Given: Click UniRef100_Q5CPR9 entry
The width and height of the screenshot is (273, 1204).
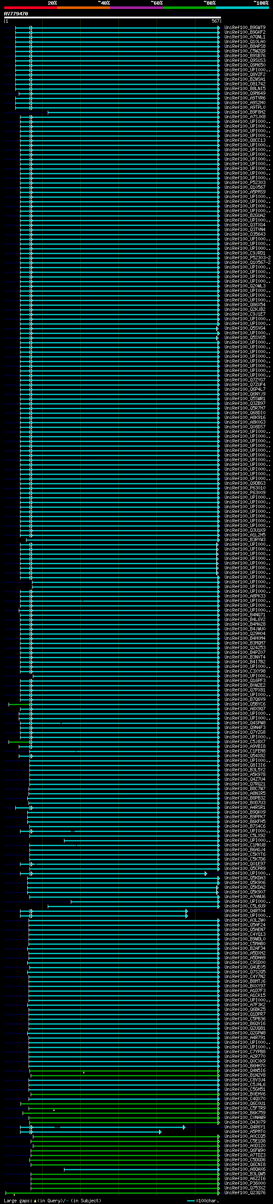Looking at the screenshot, I should [244, 868].
